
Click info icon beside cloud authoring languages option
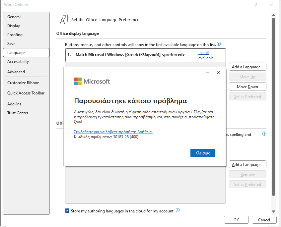click(178, 210)
